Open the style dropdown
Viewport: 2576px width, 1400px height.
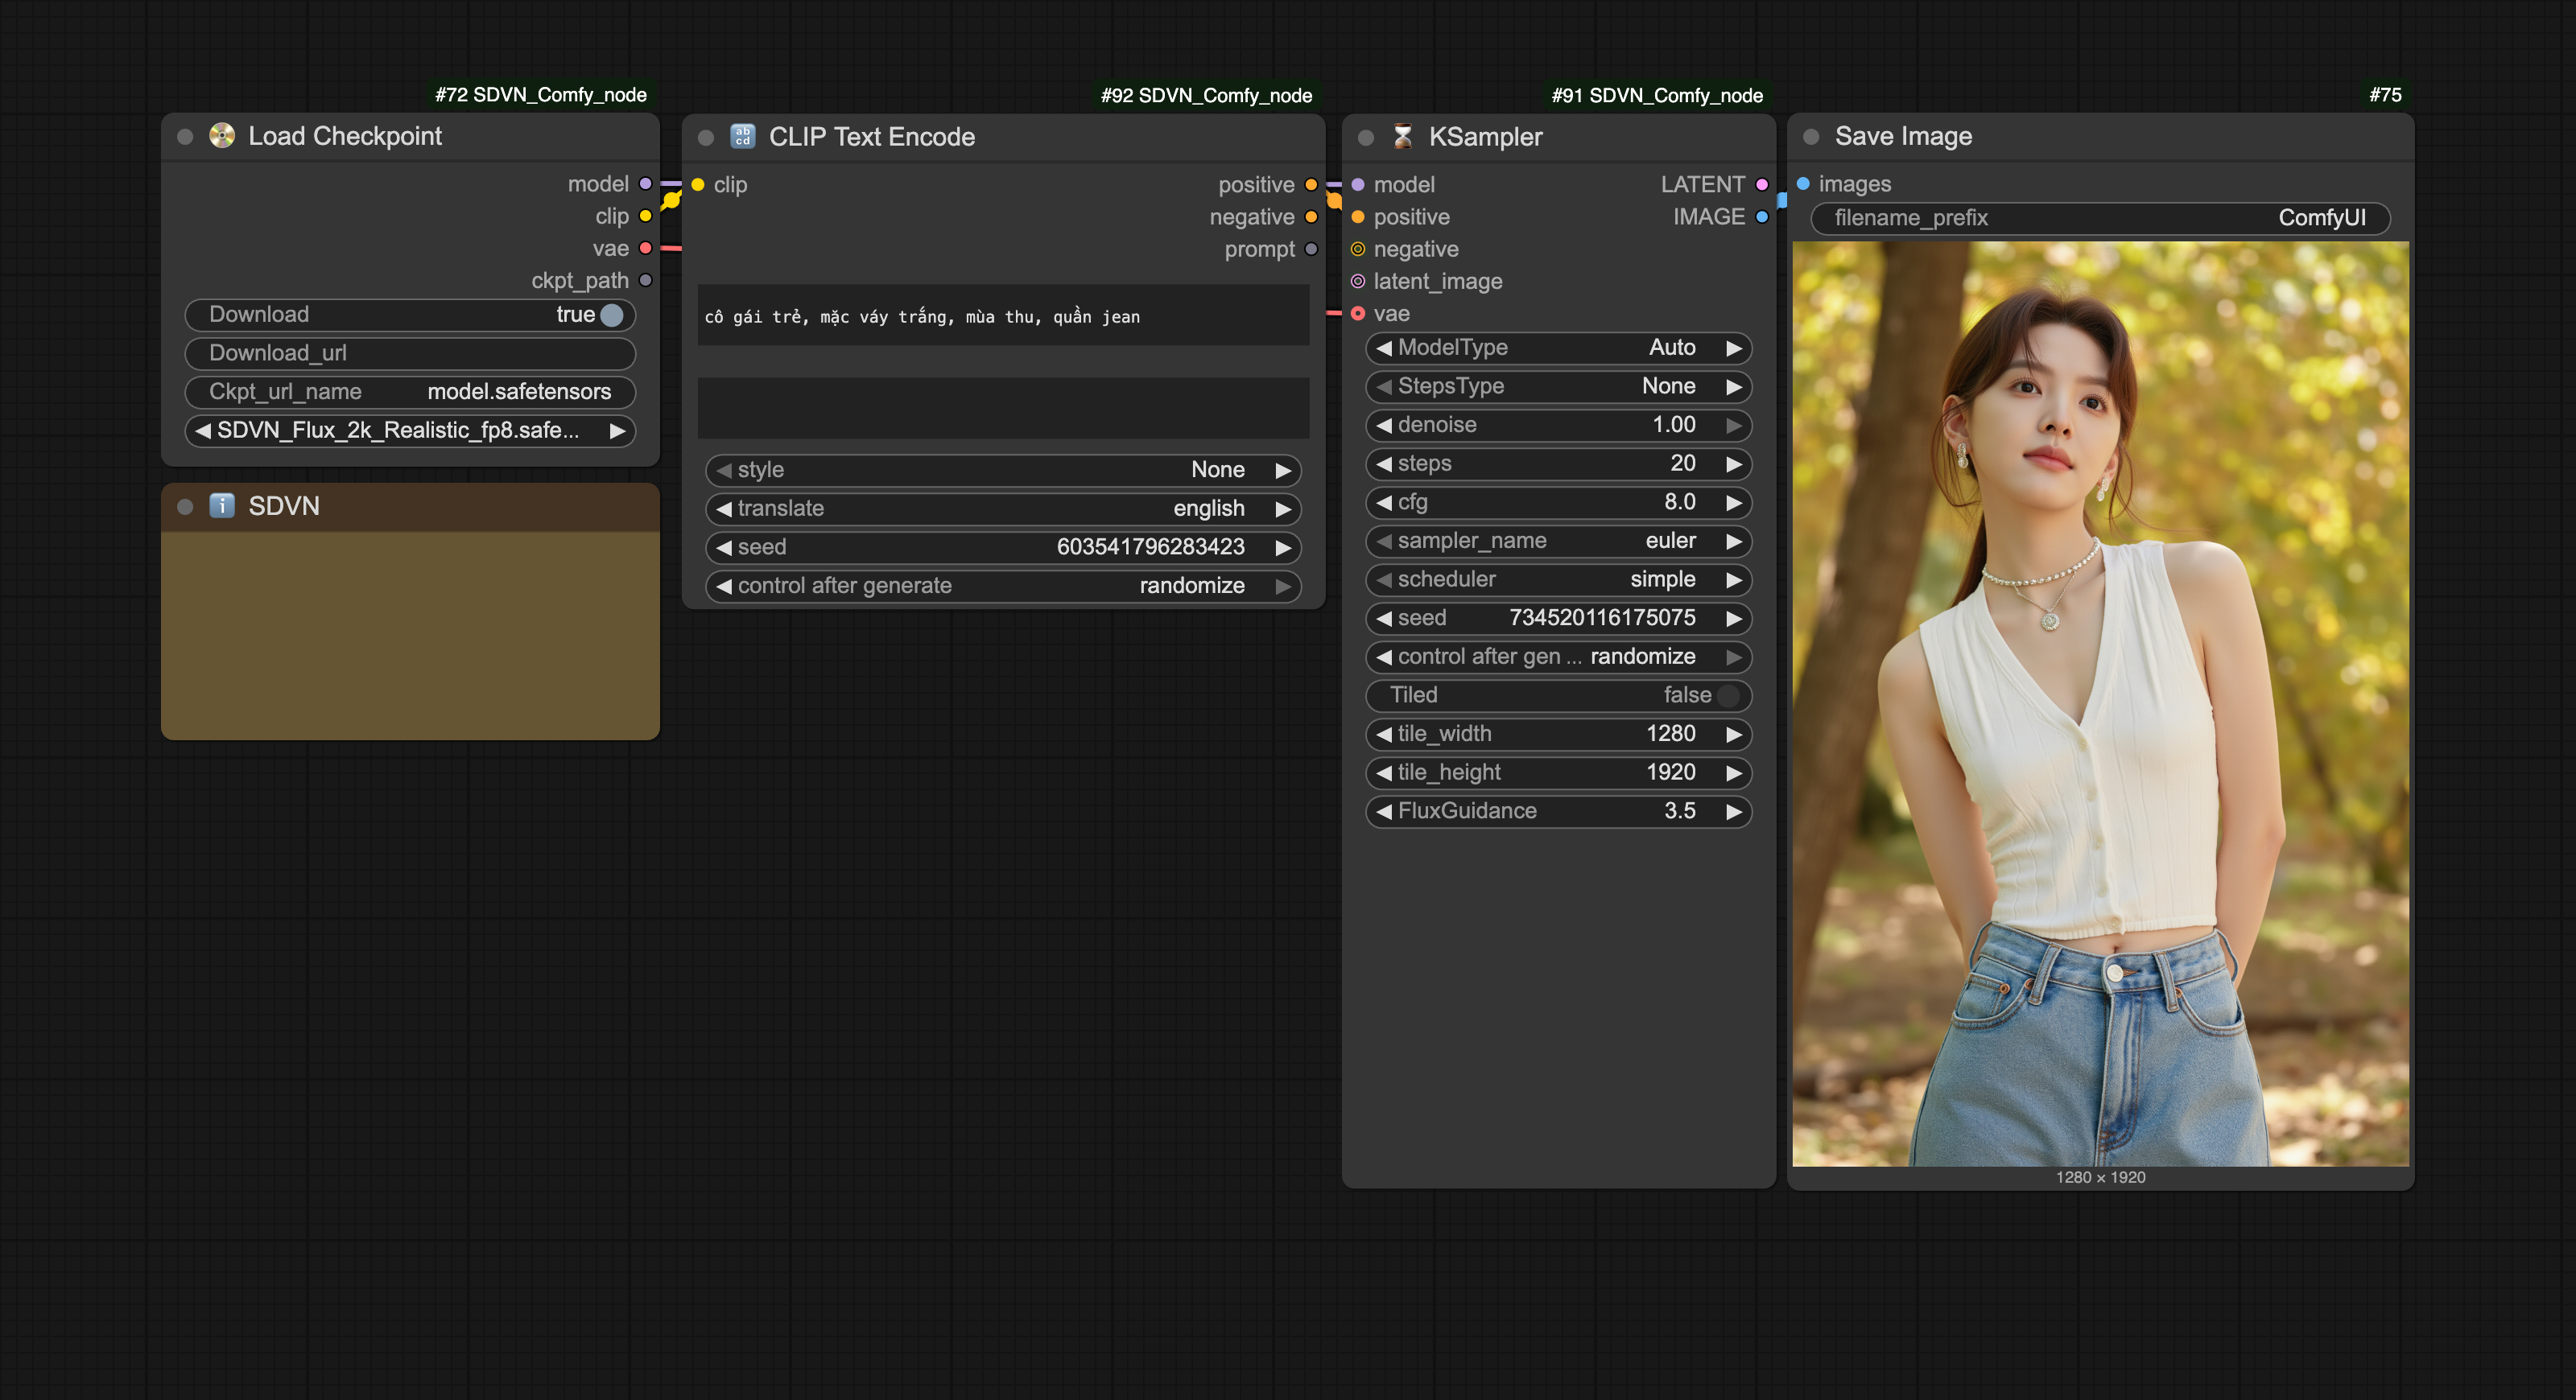coord(1003,470)
